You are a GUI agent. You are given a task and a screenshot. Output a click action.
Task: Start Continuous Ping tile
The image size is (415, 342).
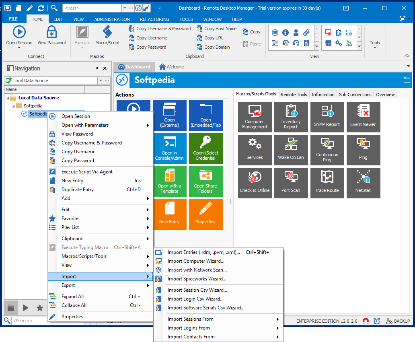[327, 150]
